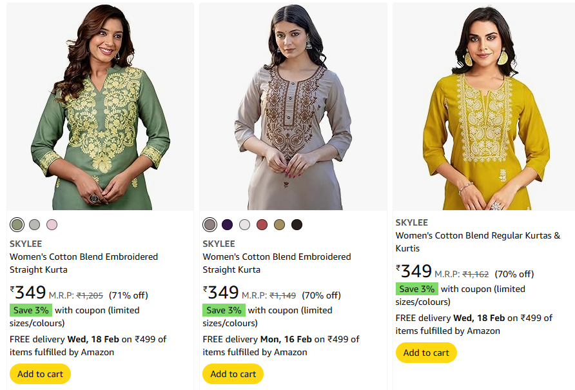The height and width of the screenshot is (390, 575).
Task: Click Save 3% coupon badge on first kurta
Action: coord(31,310)
